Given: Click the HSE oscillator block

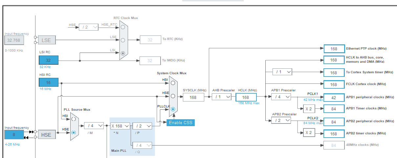Looking at the screenshot, I should (47, 135).
